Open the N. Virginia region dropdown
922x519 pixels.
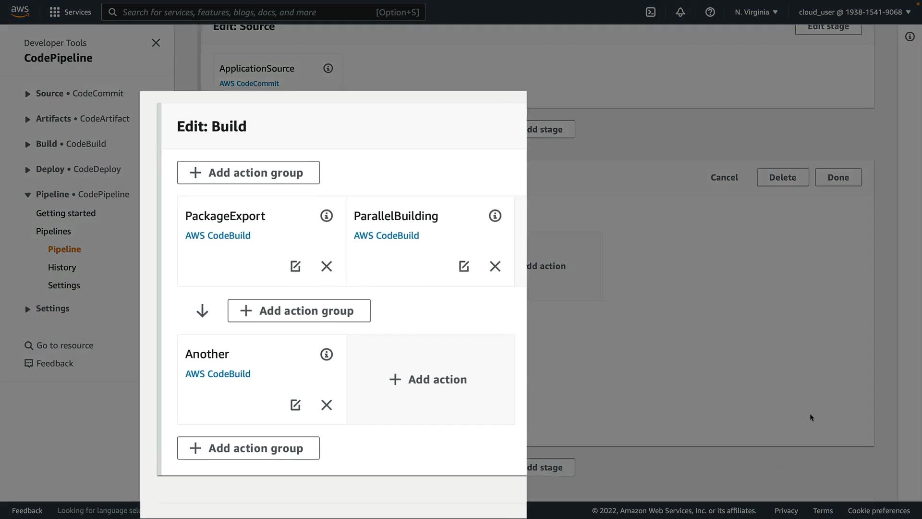tap(756, 12)
